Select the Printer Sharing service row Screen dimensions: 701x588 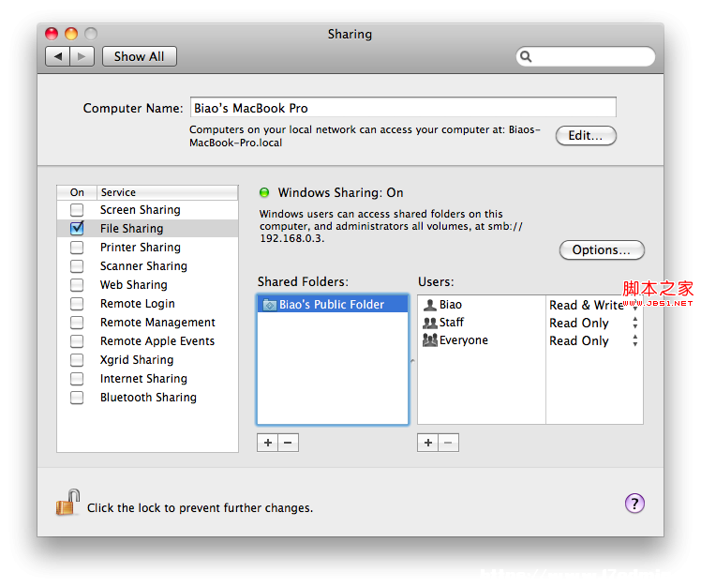[147, 247]
